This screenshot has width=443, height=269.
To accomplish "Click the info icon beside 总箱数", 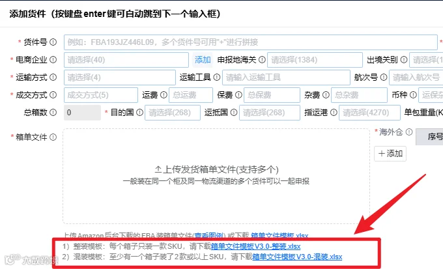I will coord(53,113).
